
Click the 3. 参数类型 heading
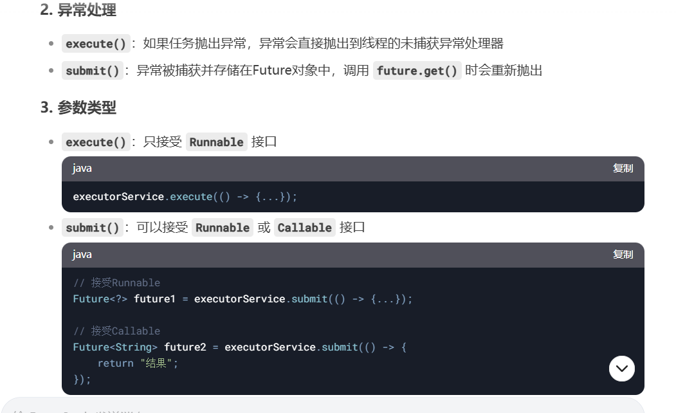point(78,107)
